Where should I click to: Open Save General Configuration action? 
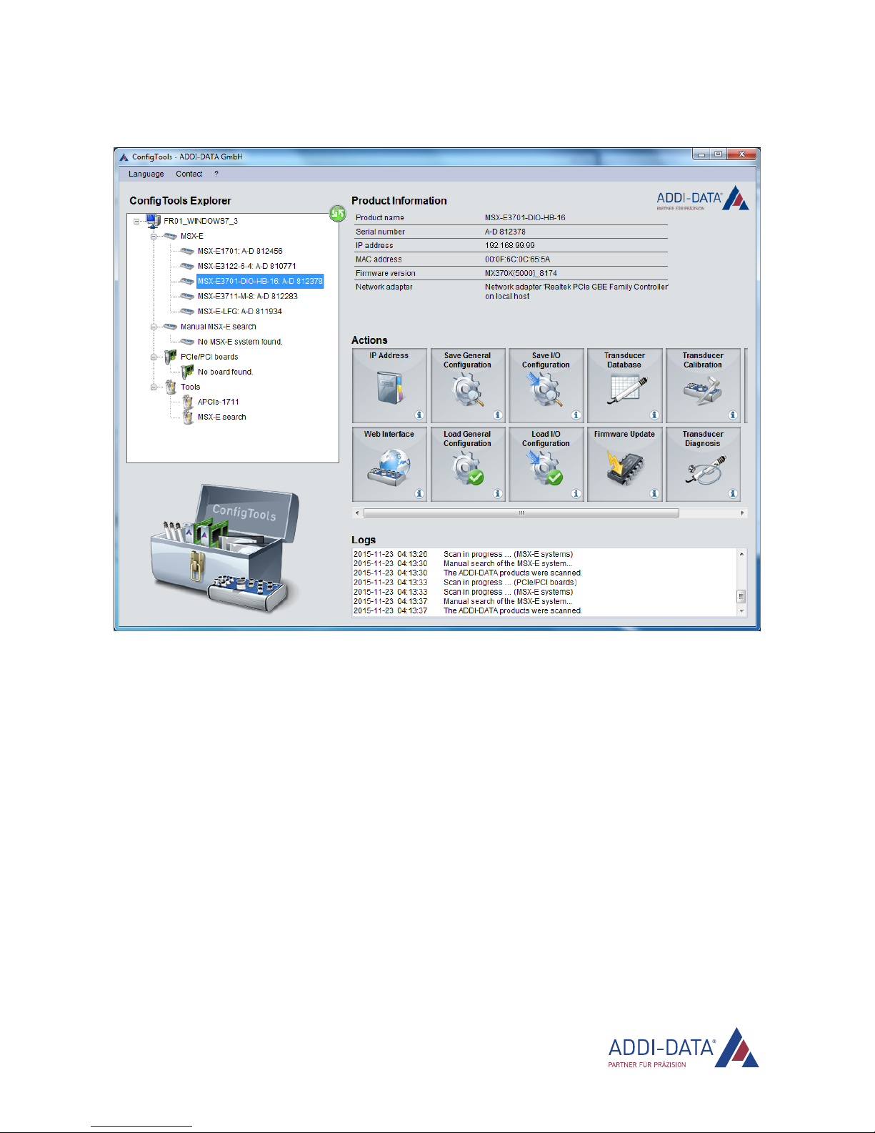coord(468,385)
